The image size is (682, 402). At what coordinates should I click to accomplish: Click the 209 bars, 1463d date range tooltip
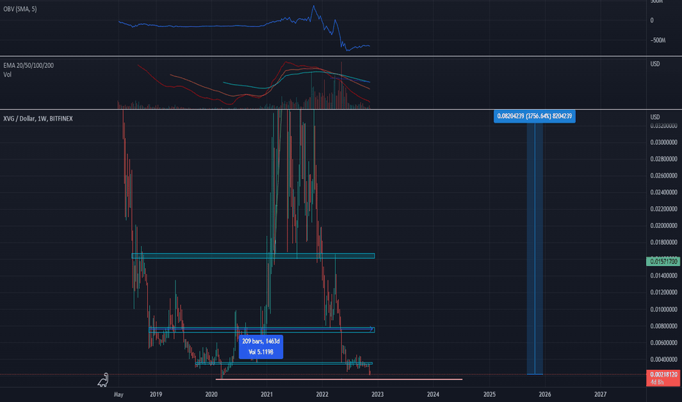click(261, 346)
